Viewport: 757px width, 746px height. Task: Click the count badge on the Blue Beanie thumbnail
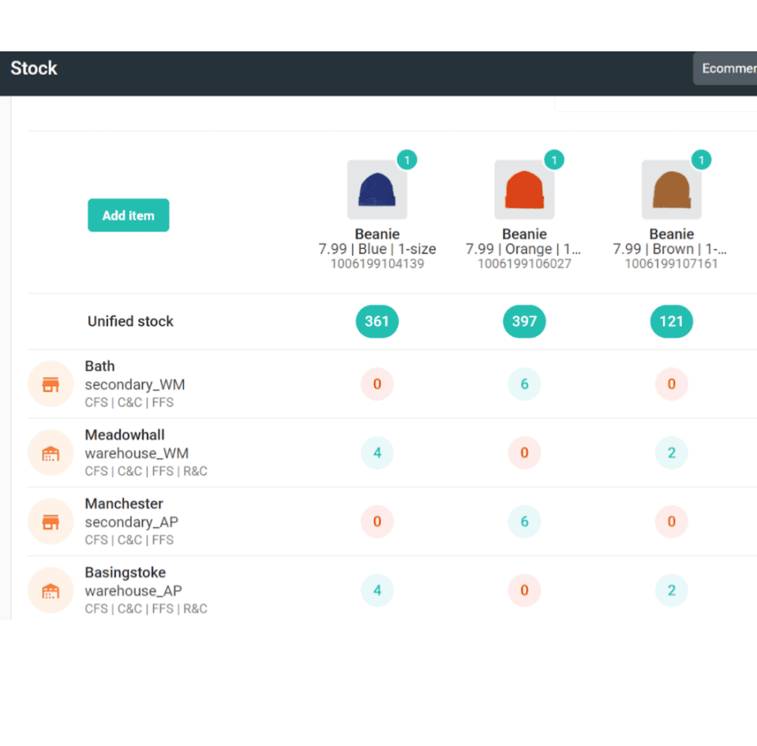(x=407, y=160)
